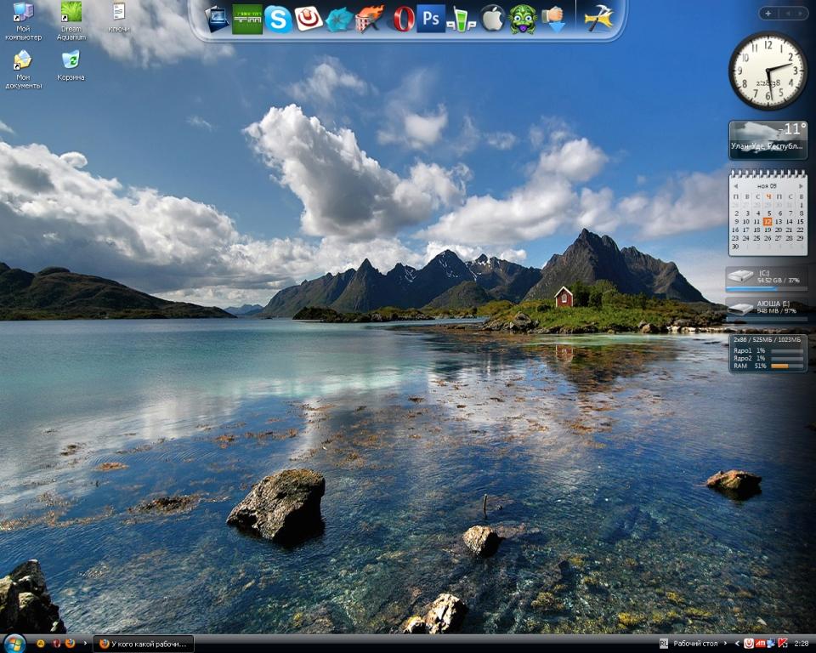Viewport: 816px width, 653px height.
Task: Launch Skype from the top dock
Action: coord(278,18)
